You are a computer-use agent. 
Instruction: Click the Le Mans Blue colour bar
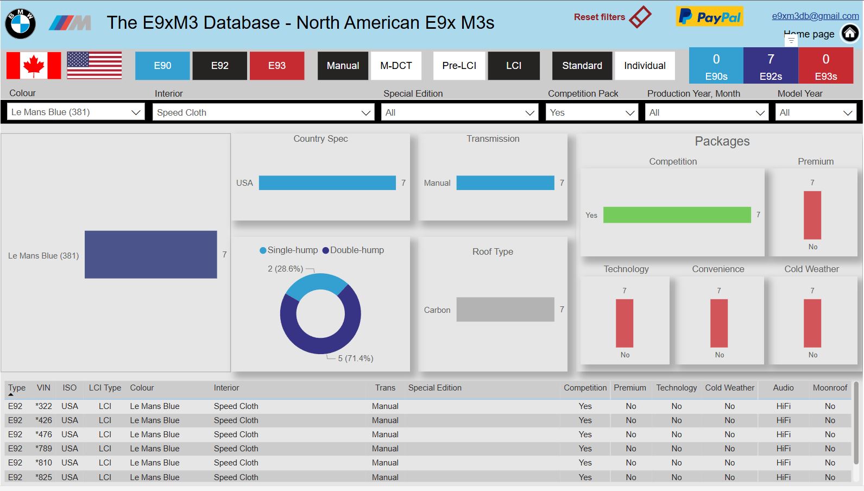click(x=151, y=255)
